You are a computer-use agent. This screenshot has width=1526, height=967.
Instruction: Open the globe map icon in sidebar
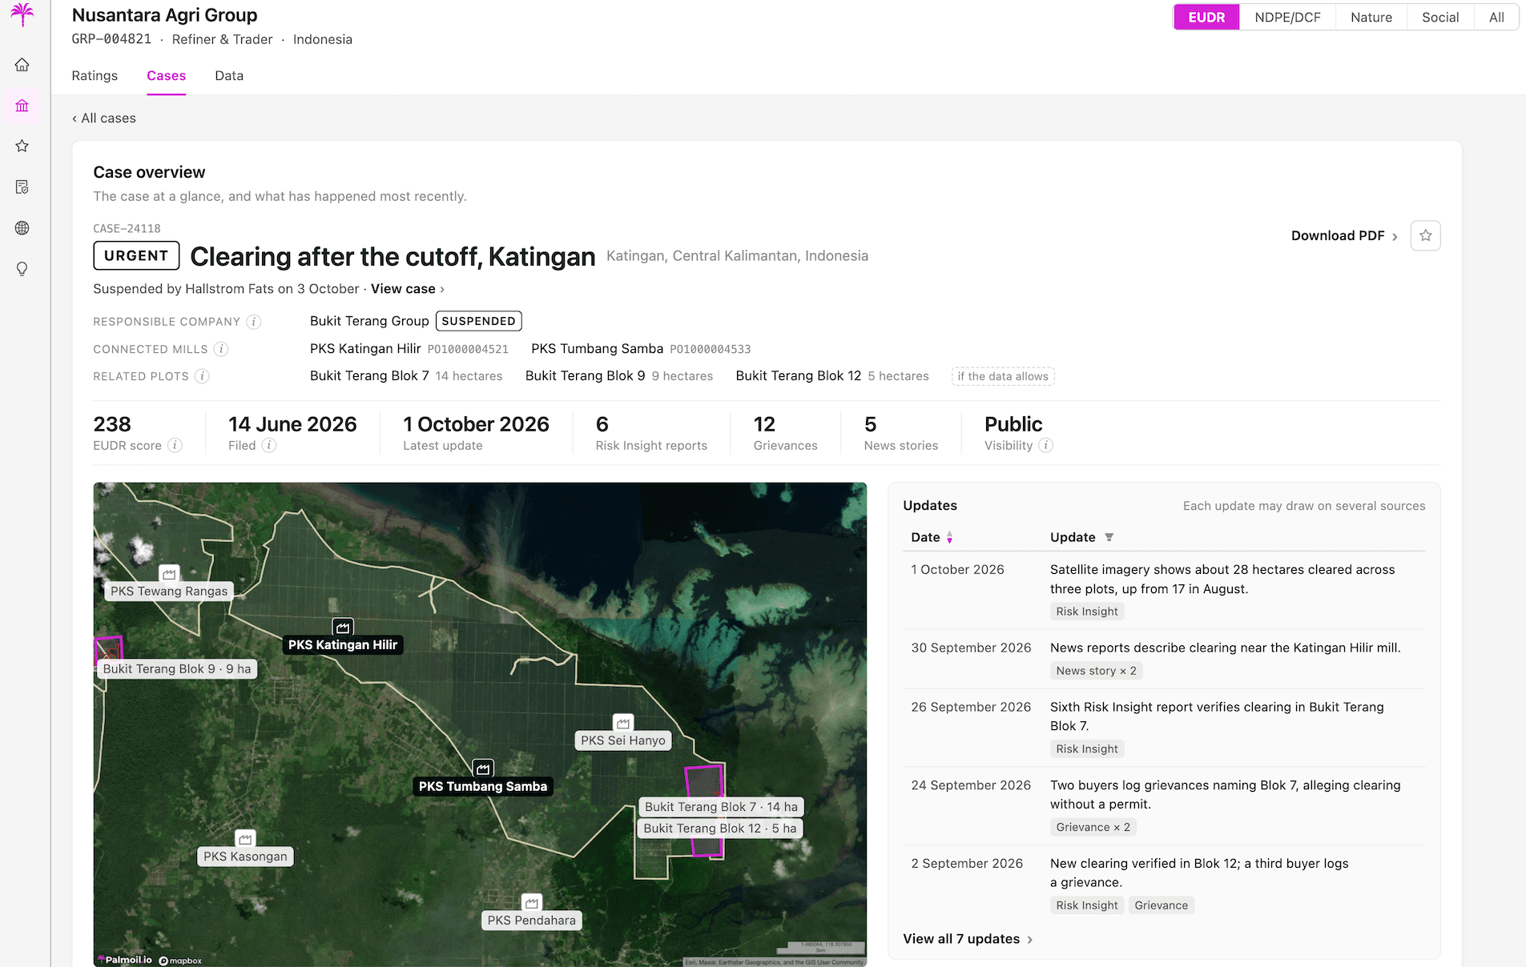22,228
